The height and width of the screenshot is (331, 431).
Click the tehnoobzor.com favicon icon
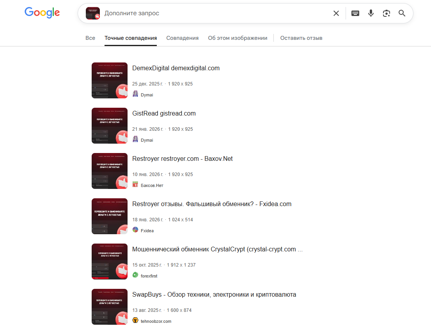pos(135,320)
